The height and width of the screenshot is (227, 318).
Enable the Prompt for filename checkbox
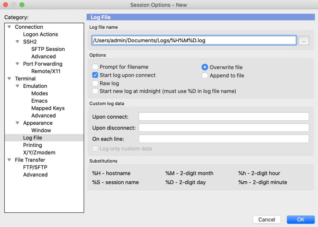pos(95,67)
